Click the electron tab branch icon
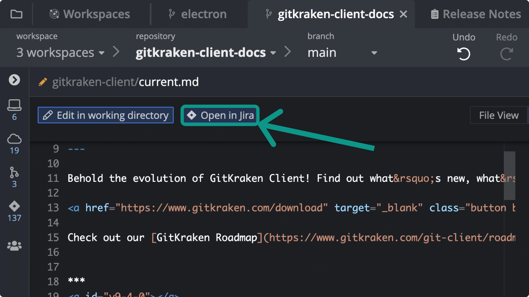The image size is (529, 297). click(172, 14)
